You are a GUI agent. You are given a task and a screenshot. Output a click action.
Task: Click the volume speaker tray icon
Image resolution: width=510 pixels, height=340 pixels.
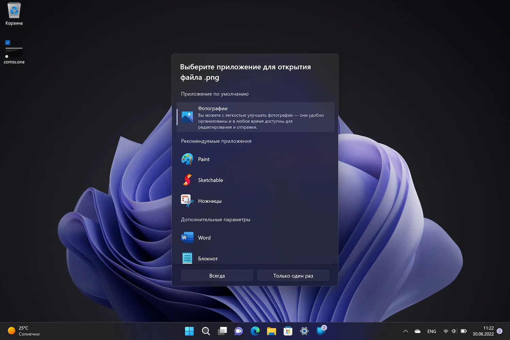click(x=454, y=331)
